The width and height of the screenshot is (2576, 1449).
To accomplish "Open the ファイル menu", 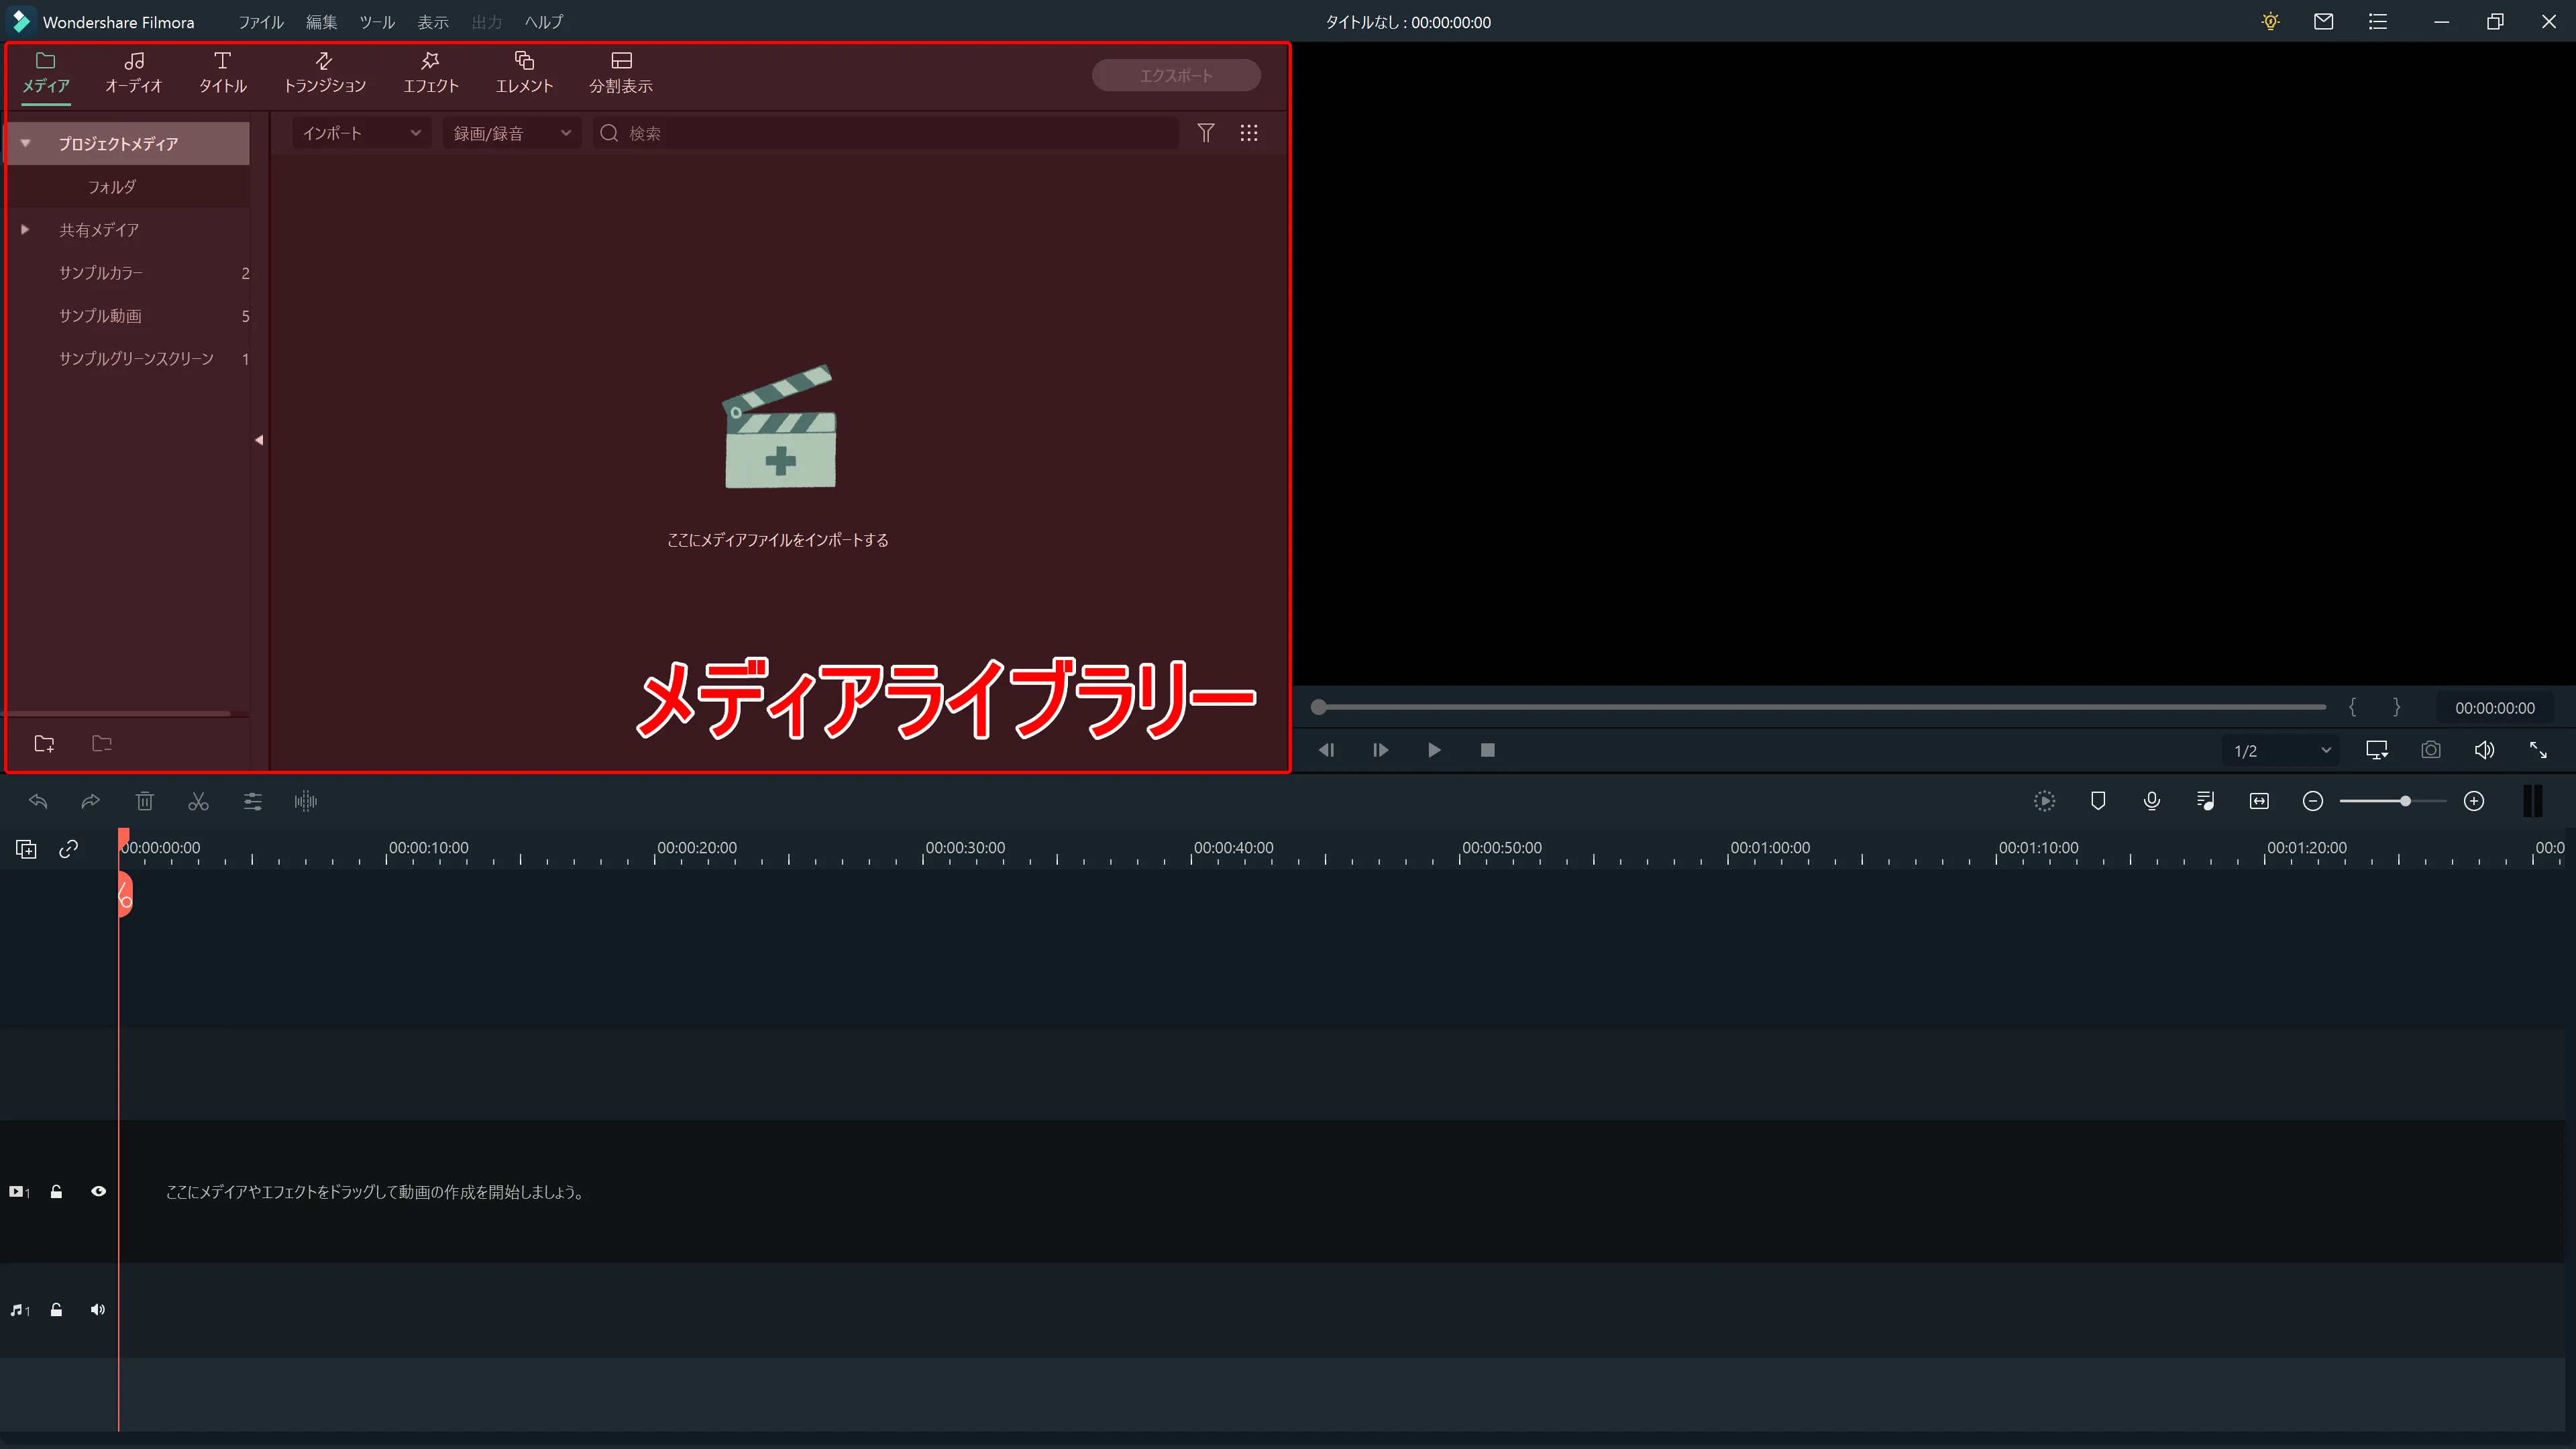I will [x=260, y=22].
